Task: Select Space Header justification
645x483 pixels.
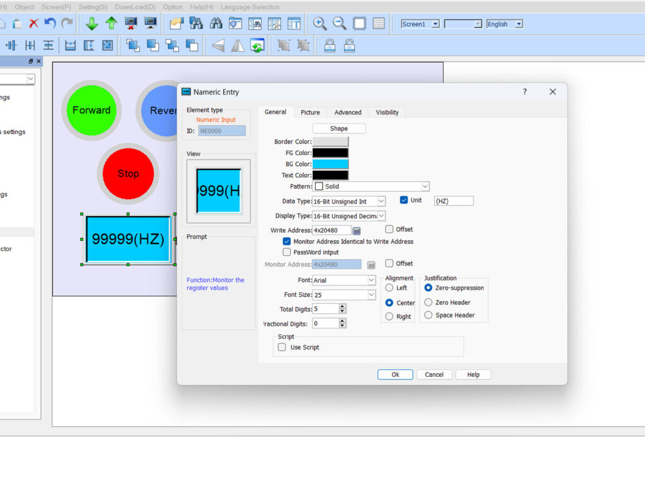Action: [x=428, y=315]
